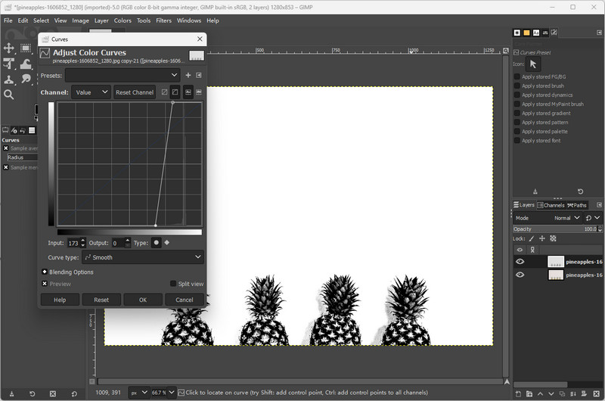The width and height of the screenshot is (605, 401).
Task: Click the curve's upper control point
Action: 173,103
